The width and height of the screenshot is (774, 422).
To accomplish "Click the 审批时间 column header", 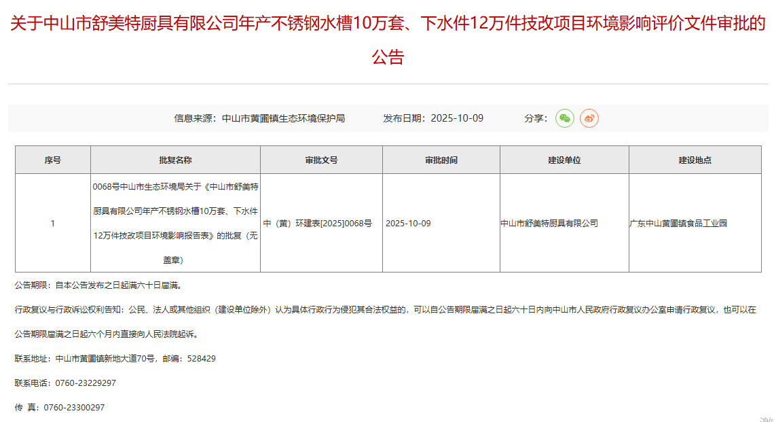I will click(441, 160).
